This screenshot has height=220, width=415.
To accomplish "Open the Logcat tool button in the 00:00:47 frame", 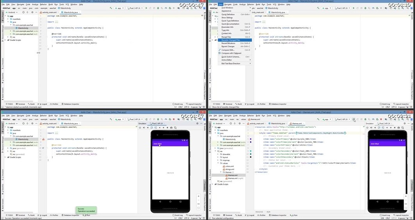I will 43,104.
